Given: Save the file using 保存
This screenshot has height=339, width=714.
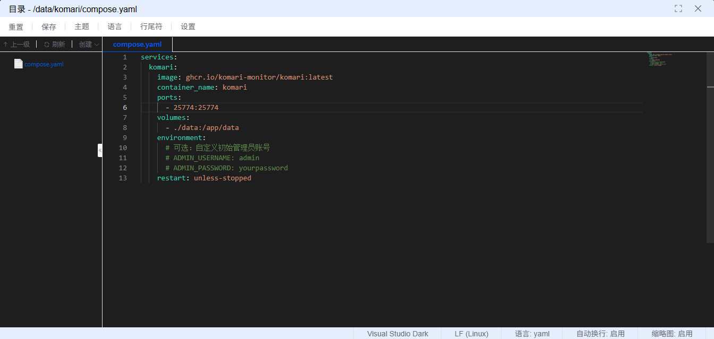Looking at the screenshot, I should pos(49,27).
